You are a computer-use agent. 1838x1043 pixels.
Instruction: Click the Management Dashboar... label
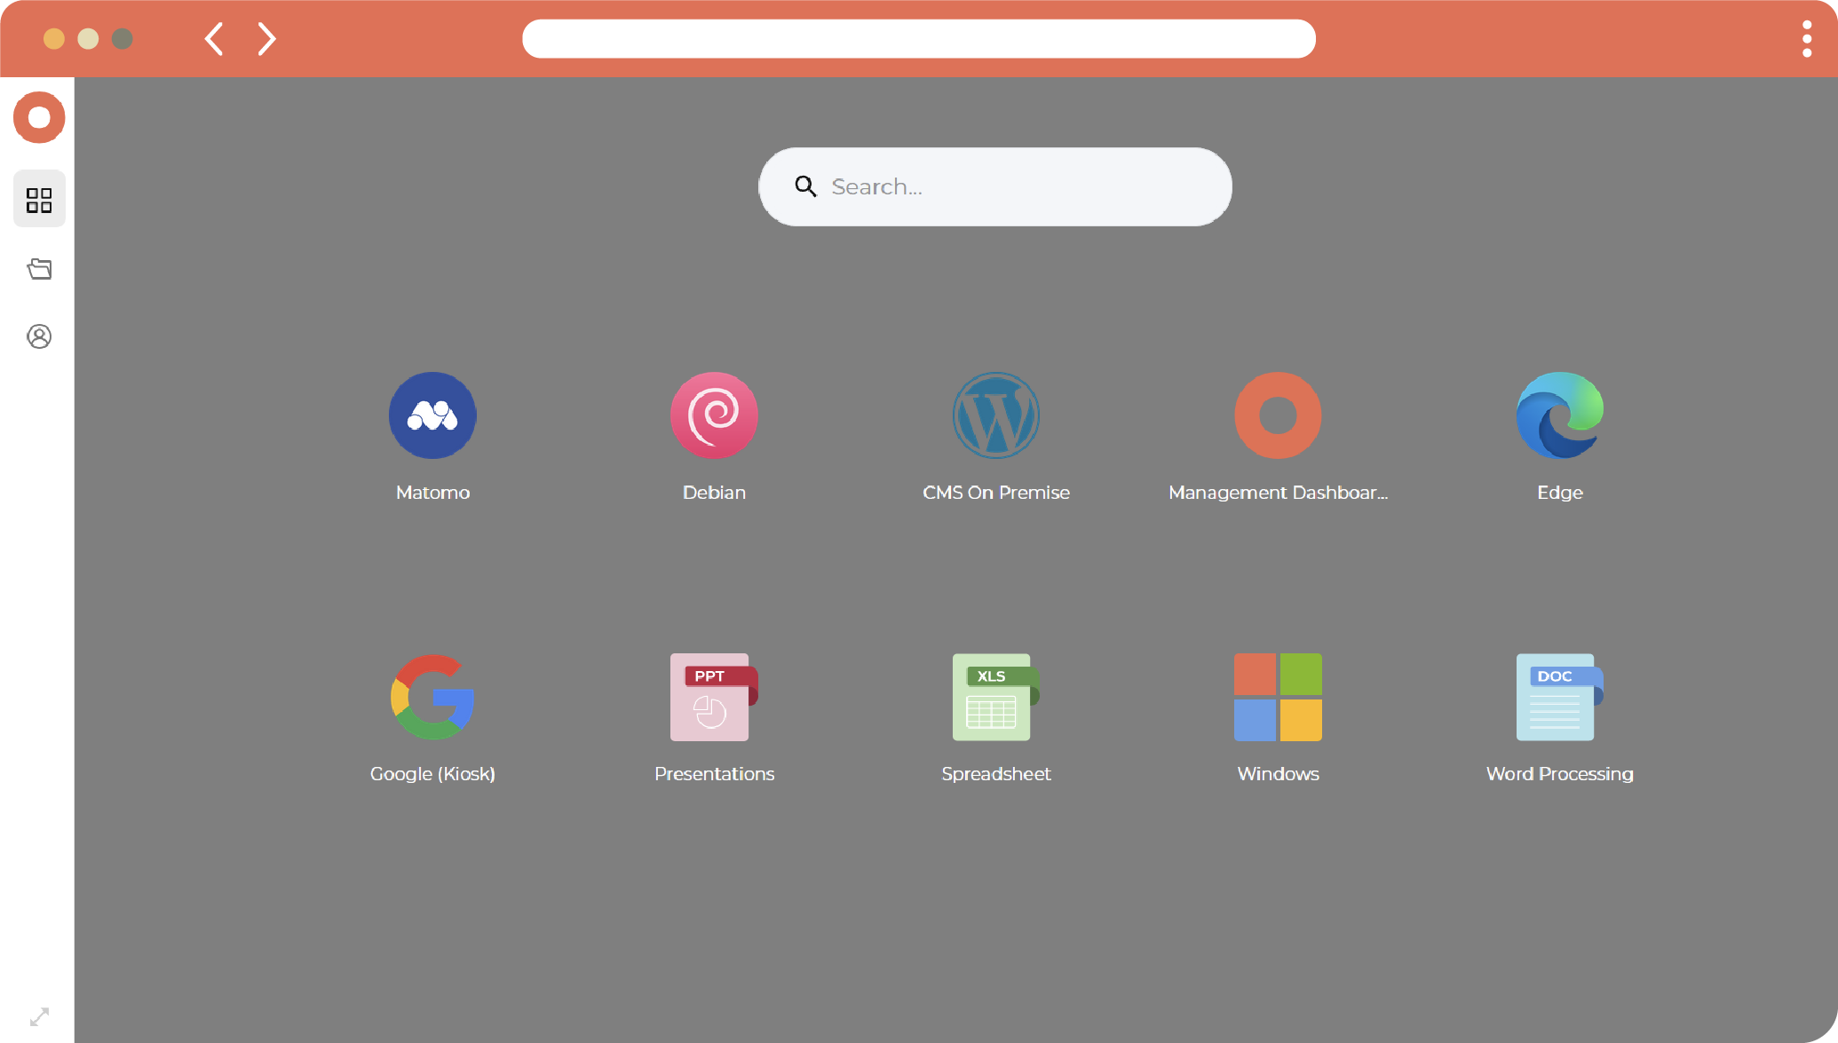[1278, 493]
